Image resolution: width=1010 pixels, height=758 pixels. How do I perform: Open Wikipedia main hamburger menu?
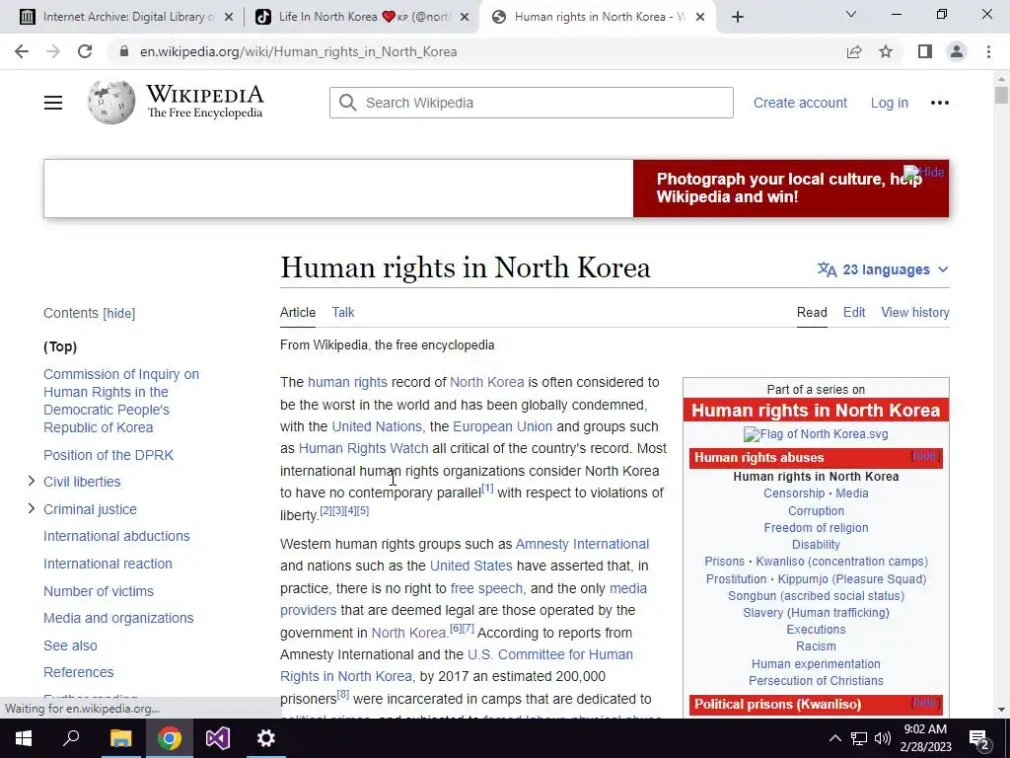pos(53,103)
